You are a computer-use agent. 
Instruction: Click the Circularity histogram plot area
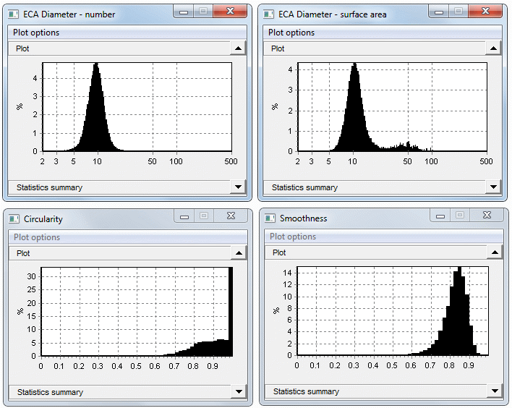[x=136, y=311]
